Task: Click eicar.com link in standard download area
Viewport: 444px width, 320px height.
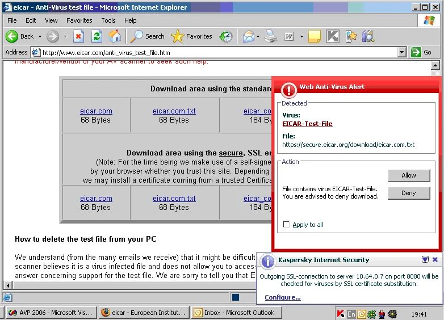Action: (96, 111)
